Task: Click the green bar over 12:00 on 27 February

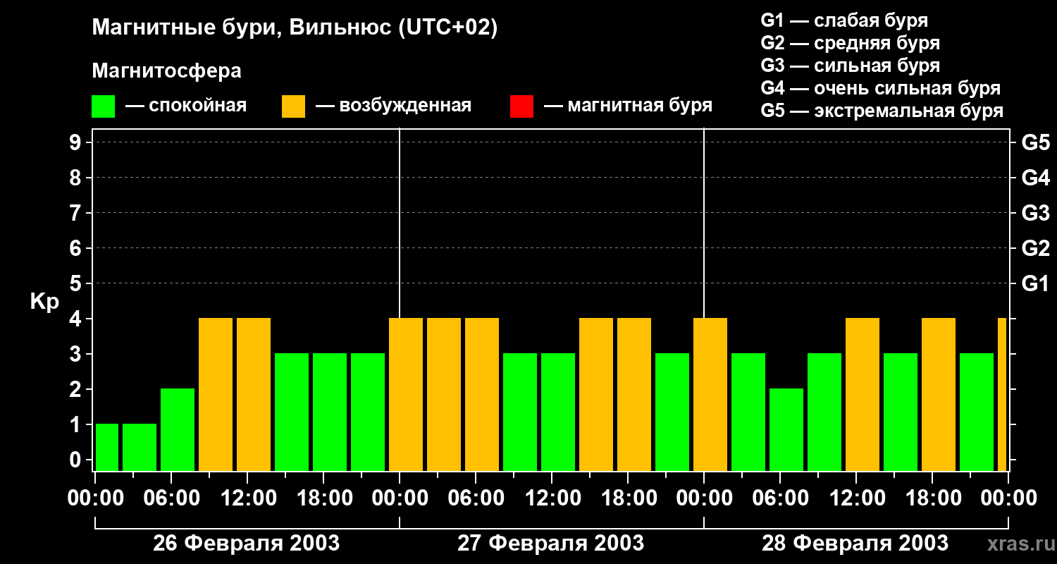Action: (x=558, y=412)
